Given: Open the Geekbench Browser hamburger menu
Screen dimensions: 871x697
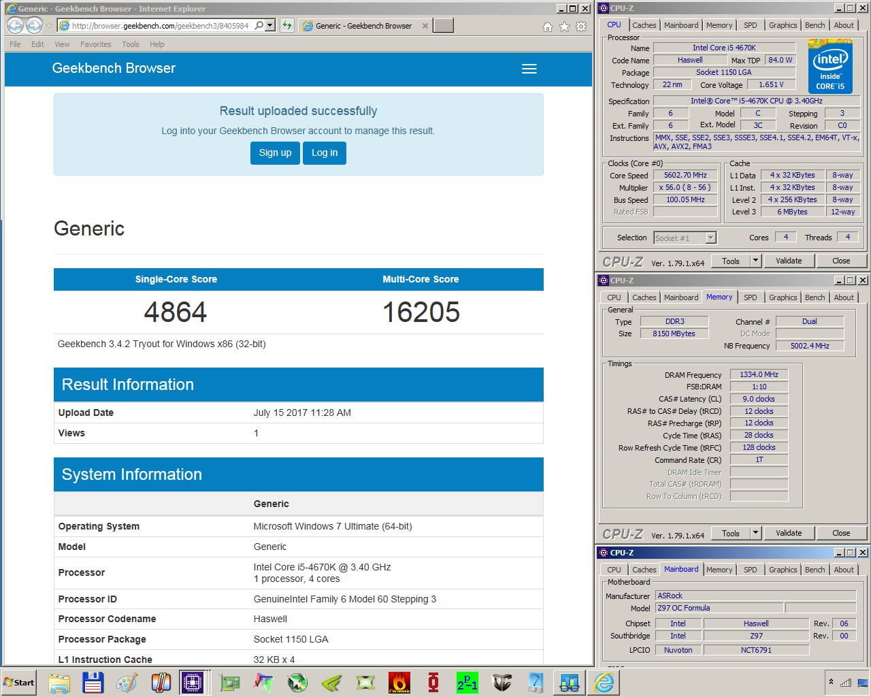Looking at the screenshot, I should tap(529, 69).
